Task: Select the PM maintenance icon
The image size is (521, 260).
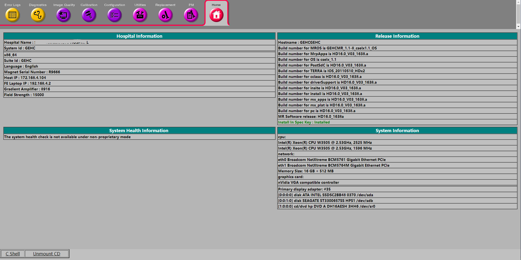Action: tap(191, 15)
